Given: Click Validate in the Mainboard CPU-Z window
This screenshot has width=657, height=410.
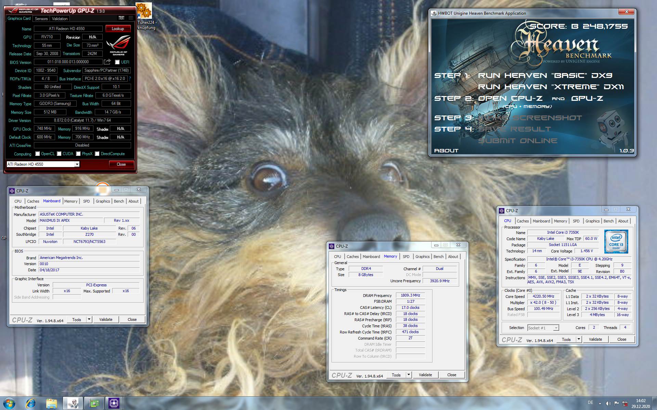Looking at the screenshot, I should [x=106, y=319].
